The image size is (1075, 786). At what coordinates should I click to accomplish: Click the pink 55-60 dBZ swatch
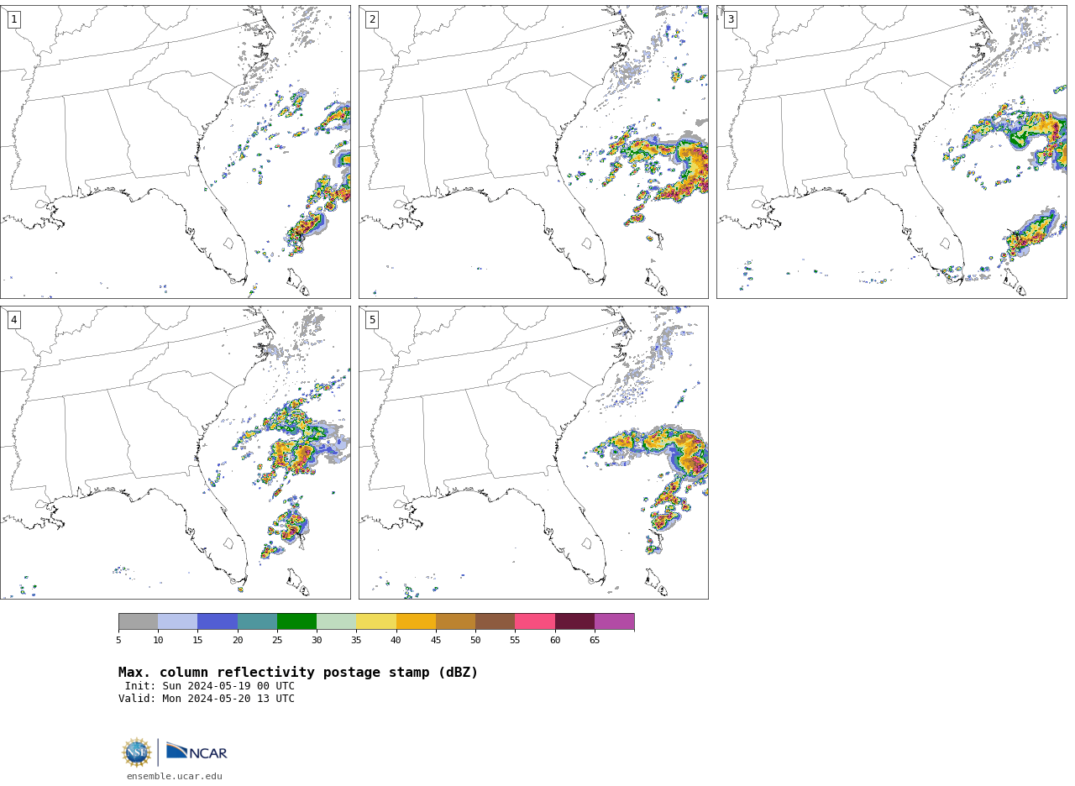[535, 621]
